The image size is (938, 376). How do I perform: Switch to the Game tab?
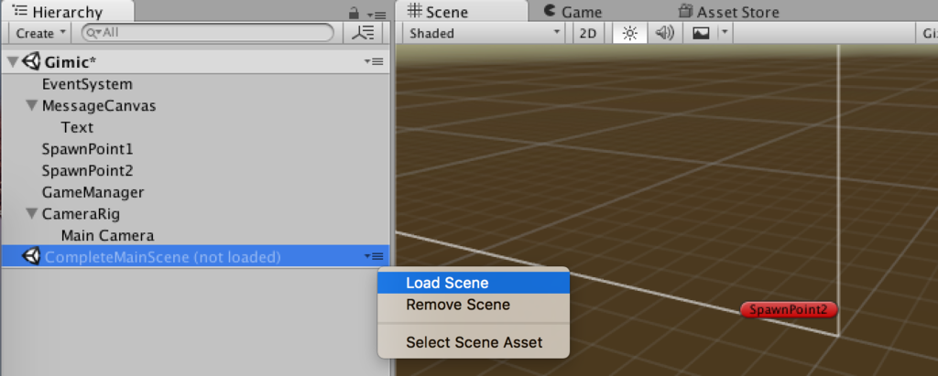[x=573, y=12]
